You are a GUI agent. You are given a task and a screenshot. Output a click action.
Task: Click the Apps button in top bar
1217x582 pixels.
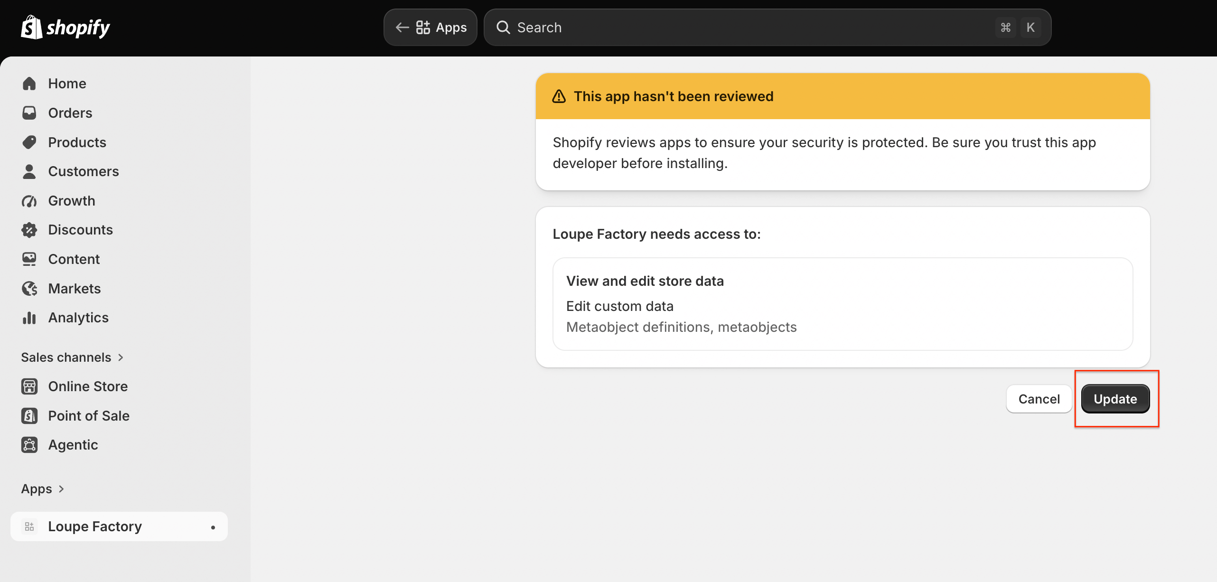(430, 28)
